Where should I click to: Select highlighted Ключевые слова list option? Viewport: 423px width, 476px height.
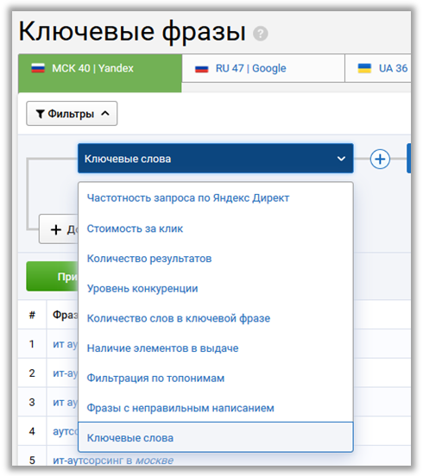216,437
